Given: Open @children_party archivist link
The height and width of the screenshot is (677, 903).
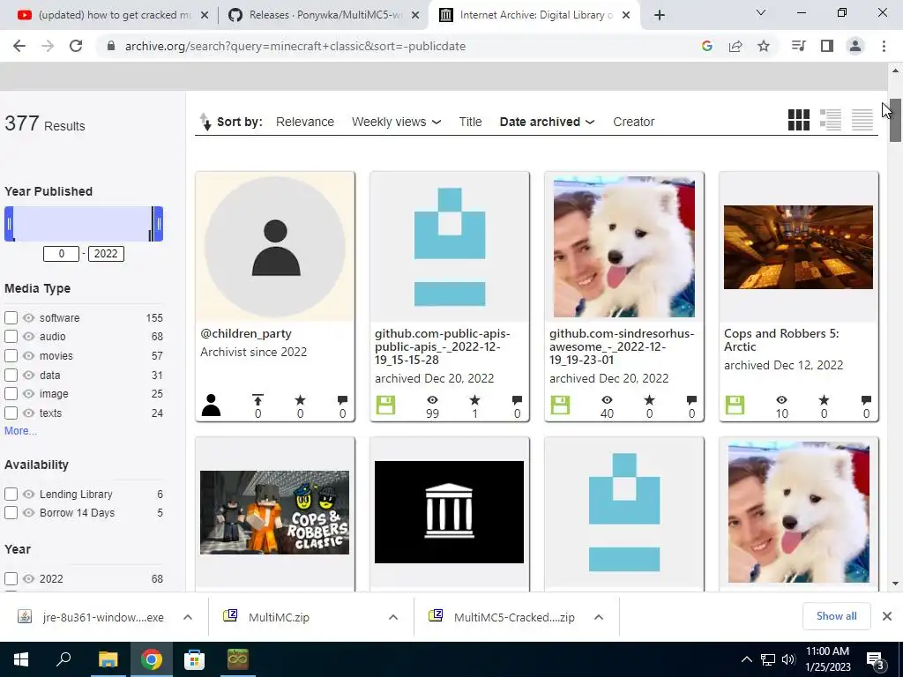Looking at the screenshot, I should [x=246, y=333].
